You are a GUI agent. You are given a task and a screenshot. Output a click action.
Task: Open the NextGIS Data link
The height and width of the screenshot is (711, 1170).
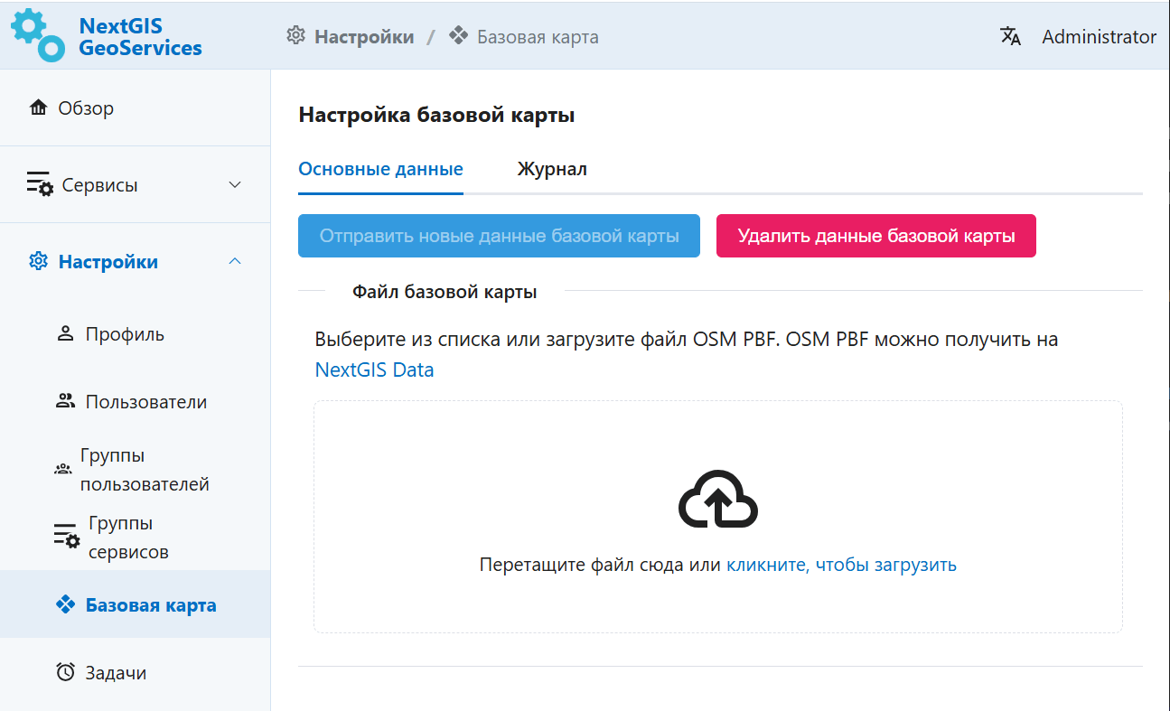click(x=374, y=370)
